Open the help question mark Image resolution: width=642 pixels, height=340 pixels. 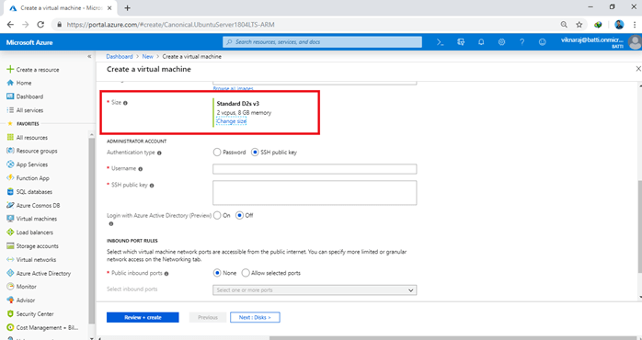522,42
